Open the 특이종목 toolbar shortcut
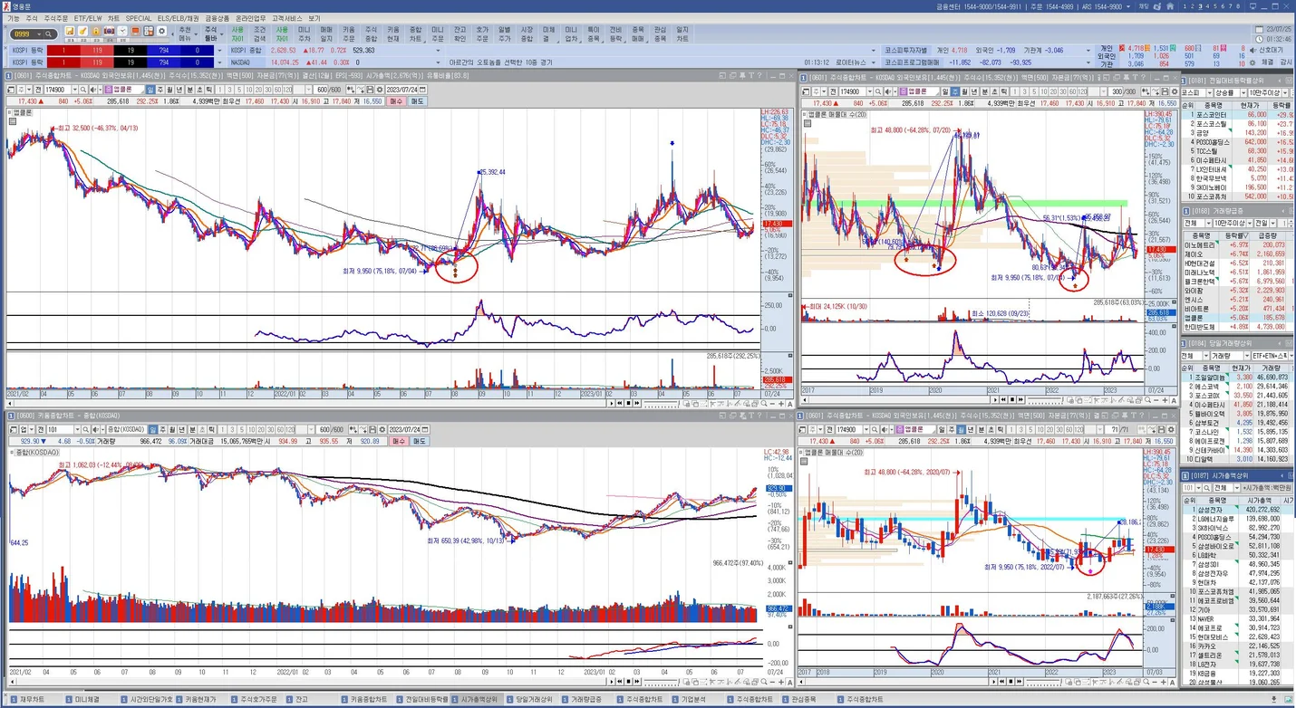 pos(593,33)
